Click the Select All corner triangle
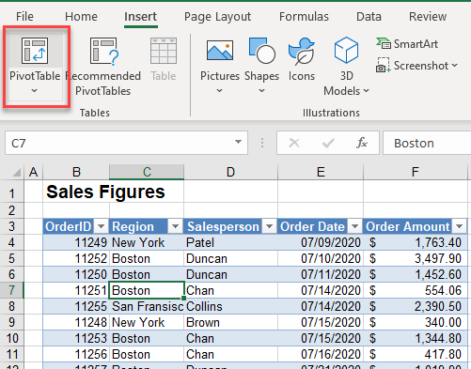Screen dimensions: 471x369 16,172
